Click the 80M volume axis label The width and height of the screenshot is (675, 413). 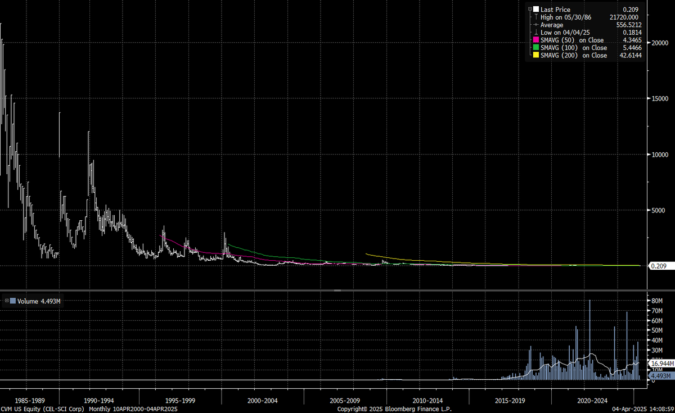[656, 301]
